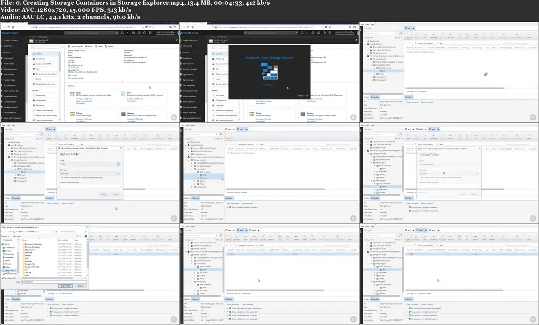This screenshot has width=539, height=325.
Task: Open the Blob type dropdown in the C:\Test upload dialog
Action: point(90,173)
